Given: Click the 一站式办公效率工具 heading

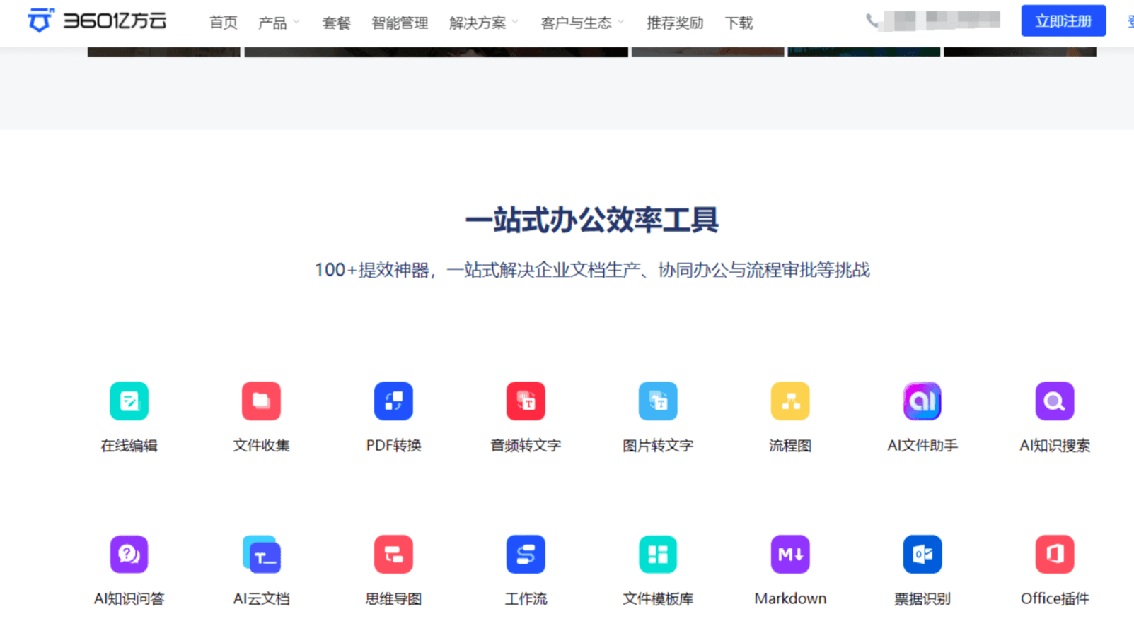Looking at the screenshot, I should tap(592, 220).
